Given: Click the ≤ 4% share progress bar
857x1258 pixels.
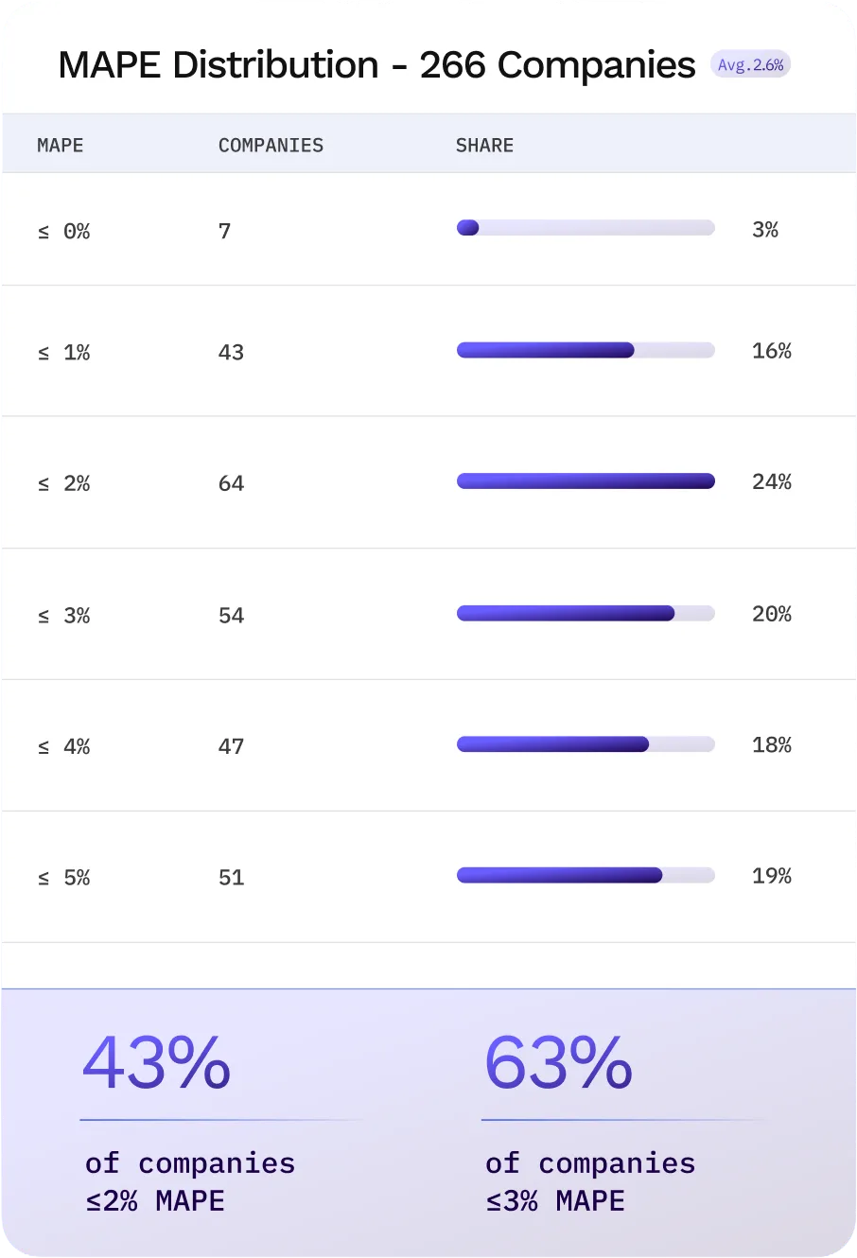Looking at the screenshot, I should tap(586, 744).
